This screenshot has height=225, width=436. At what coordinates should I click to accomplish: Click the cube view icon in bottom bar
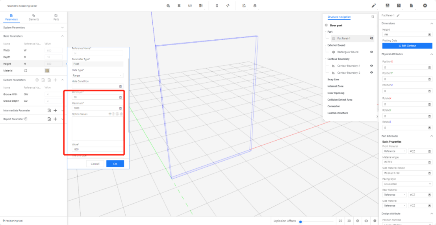[358, 221]
